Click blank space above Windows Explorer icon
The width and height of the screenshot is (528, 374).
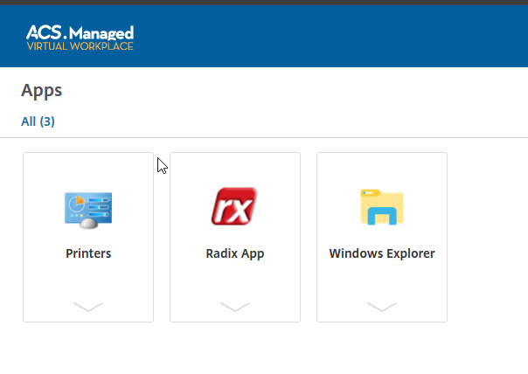click(381, 169)
